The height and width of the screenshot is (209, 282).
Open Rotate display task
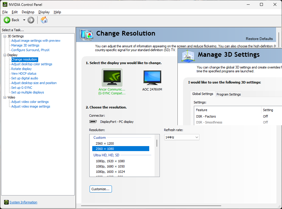pos(21,69)
